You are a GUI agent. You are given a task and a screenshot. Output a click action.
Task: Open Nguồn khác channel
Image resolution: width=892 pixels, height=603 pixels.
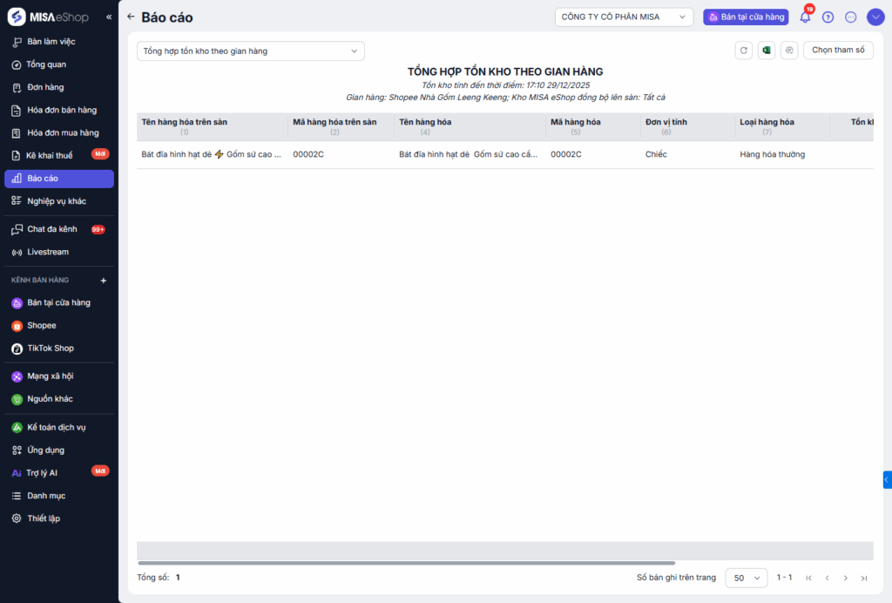[59, 399]
